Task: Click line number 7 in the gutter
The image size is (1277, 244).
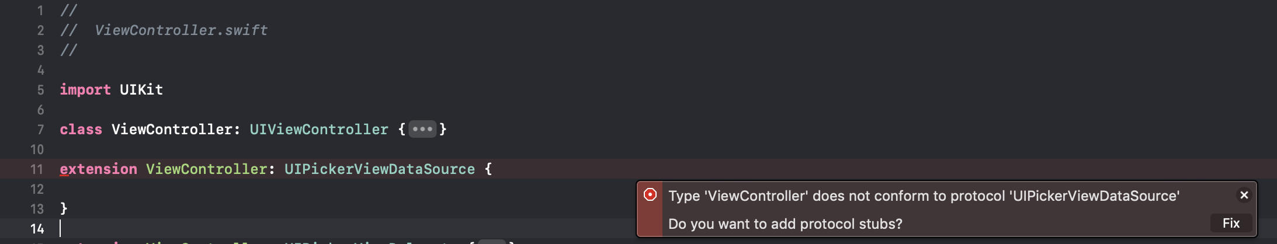Action: coord(40,130)
